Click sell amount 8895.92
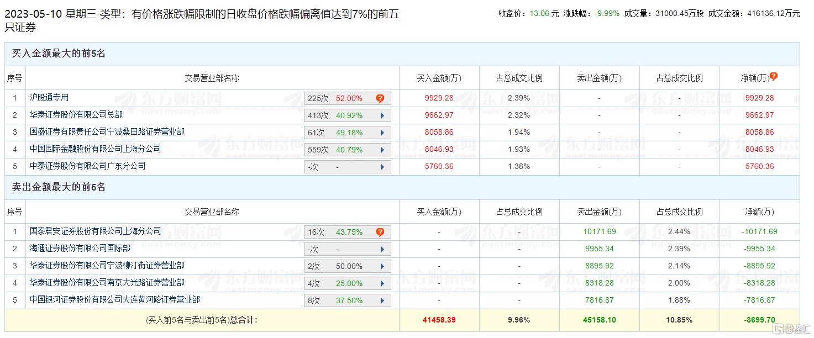814x338 pixels. [x=600, y=266]
